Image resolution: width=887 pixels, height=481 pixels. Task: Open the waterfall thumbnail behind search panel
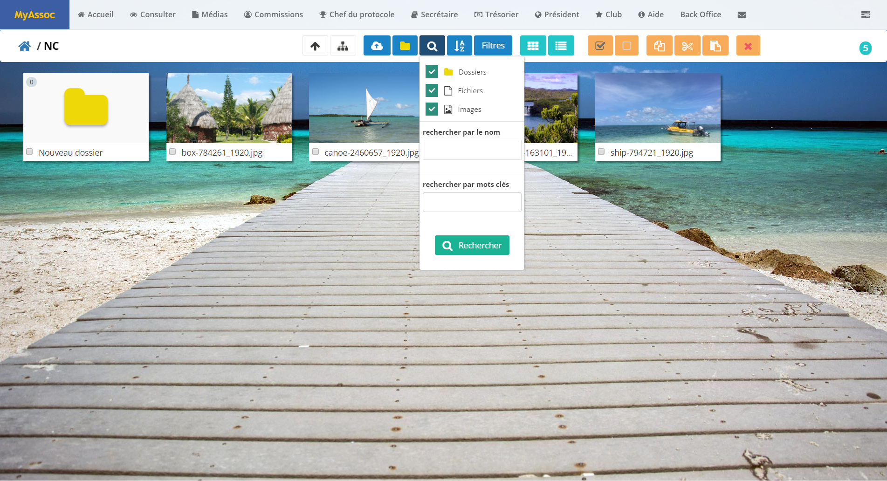(x=551, y=108)
